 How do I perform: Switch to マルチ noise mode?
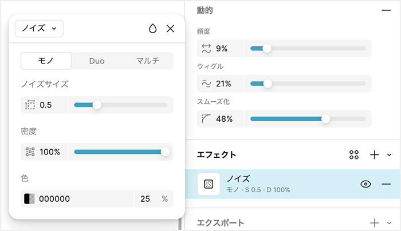click(x=148, y=61)
